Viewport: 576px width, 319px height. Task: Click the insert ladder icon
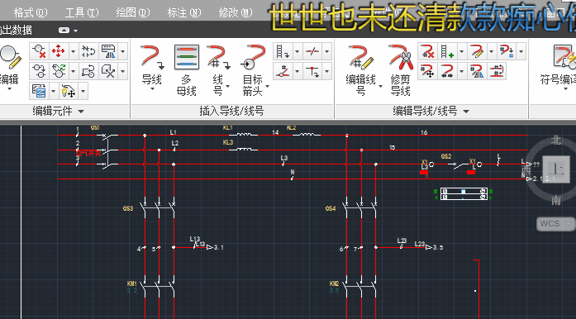[x=283, y=51]
